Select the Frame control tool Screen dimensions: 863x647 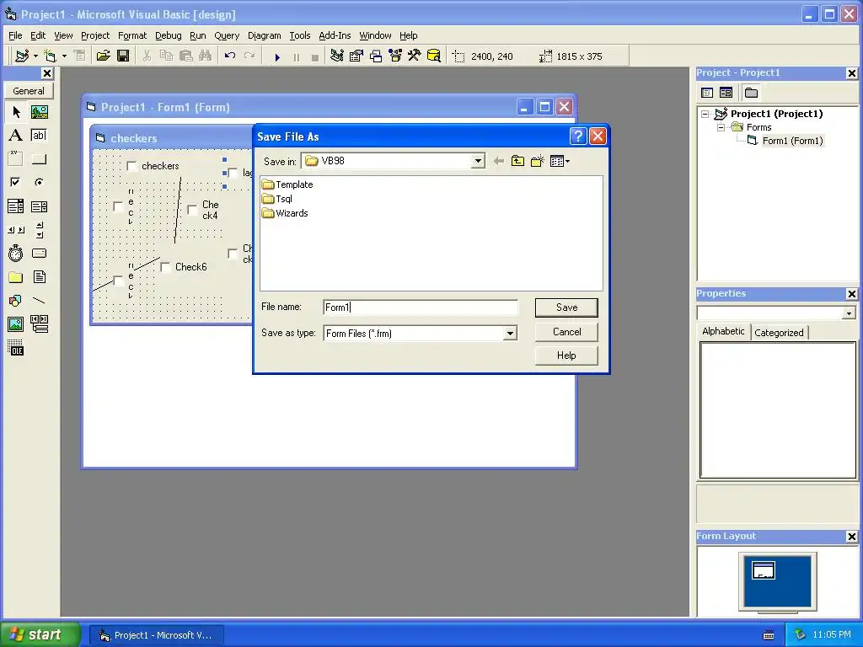coord(16,159)
